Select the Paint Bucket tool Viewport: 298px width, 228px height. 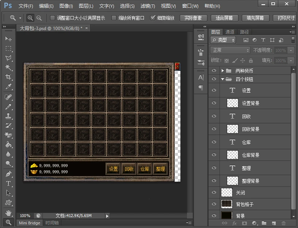8,144
